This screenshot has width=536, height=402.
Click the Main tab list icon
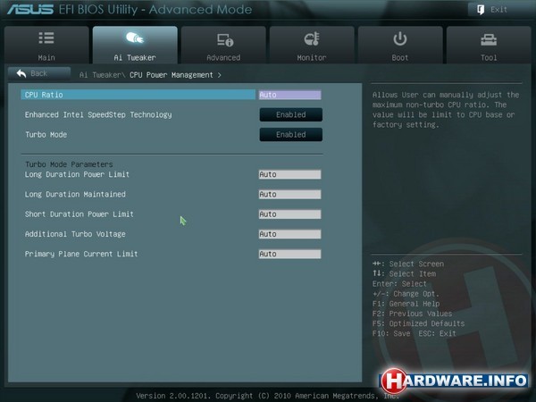click(x=46, y=39)
